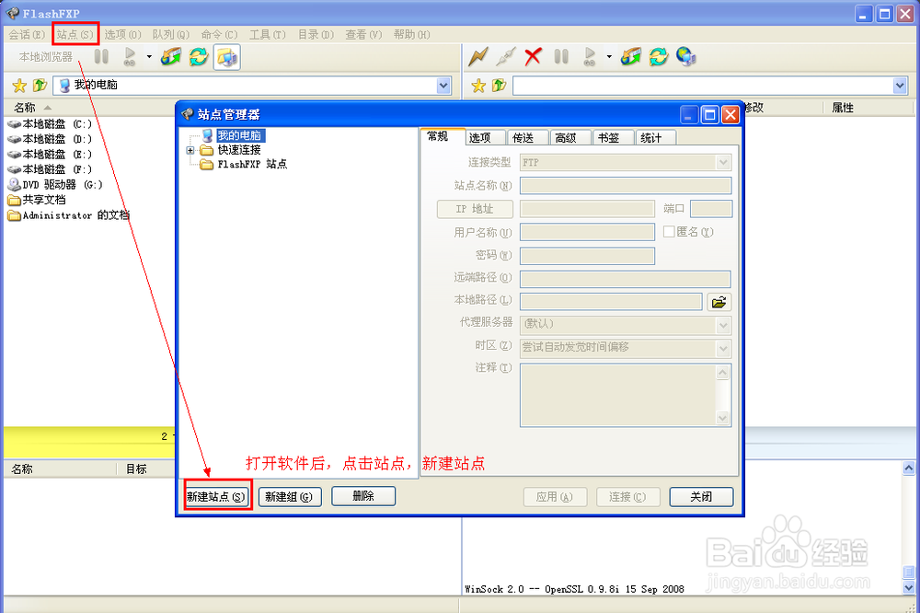Click the refresh icon on remote toolbar

click(658, 56)
